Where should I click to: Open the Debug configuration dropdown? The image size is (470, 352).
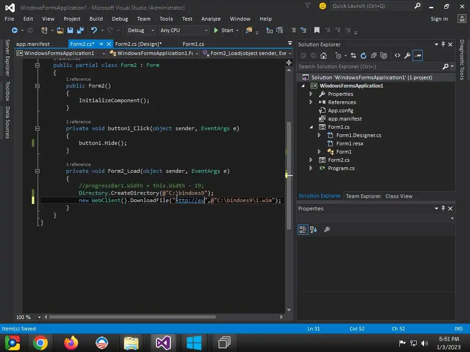coord(140,30)
